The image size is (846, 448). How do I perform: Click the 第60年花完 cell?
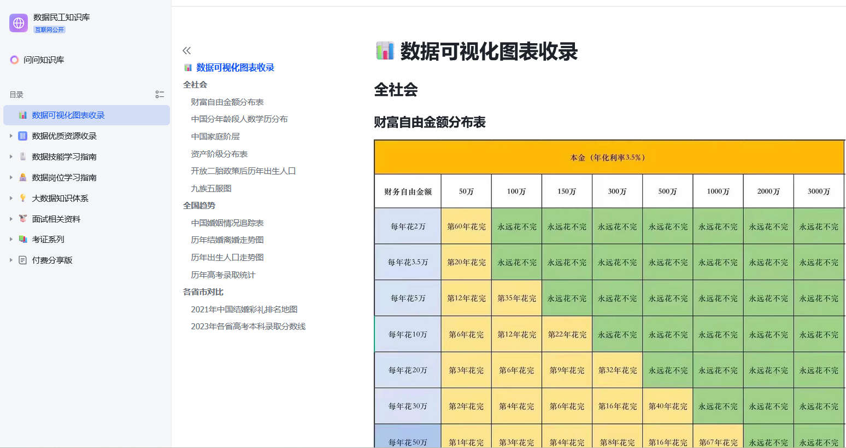(466, 226)
